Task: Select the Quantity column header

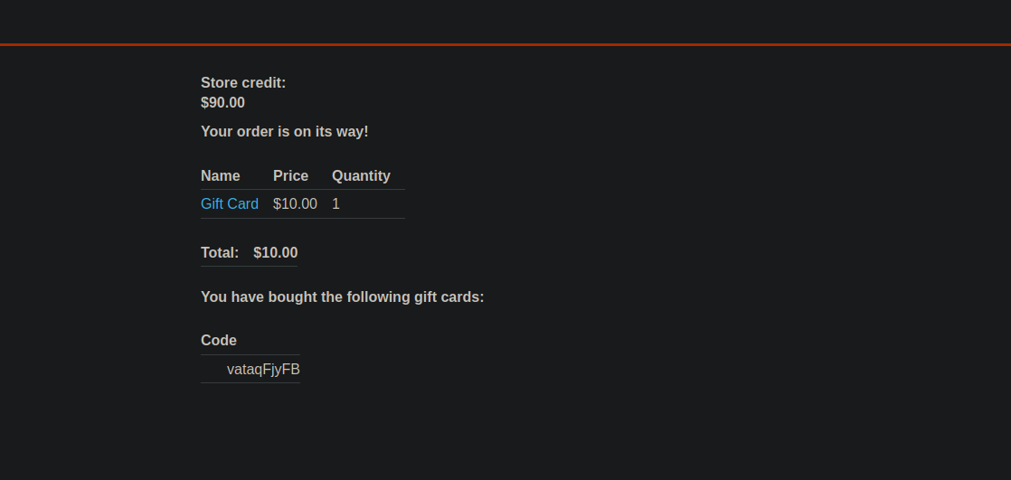Action: (361, 176)
